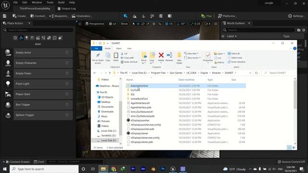
Task: Select the scale gizmo tool in viewport
Action: click(148, 24)
